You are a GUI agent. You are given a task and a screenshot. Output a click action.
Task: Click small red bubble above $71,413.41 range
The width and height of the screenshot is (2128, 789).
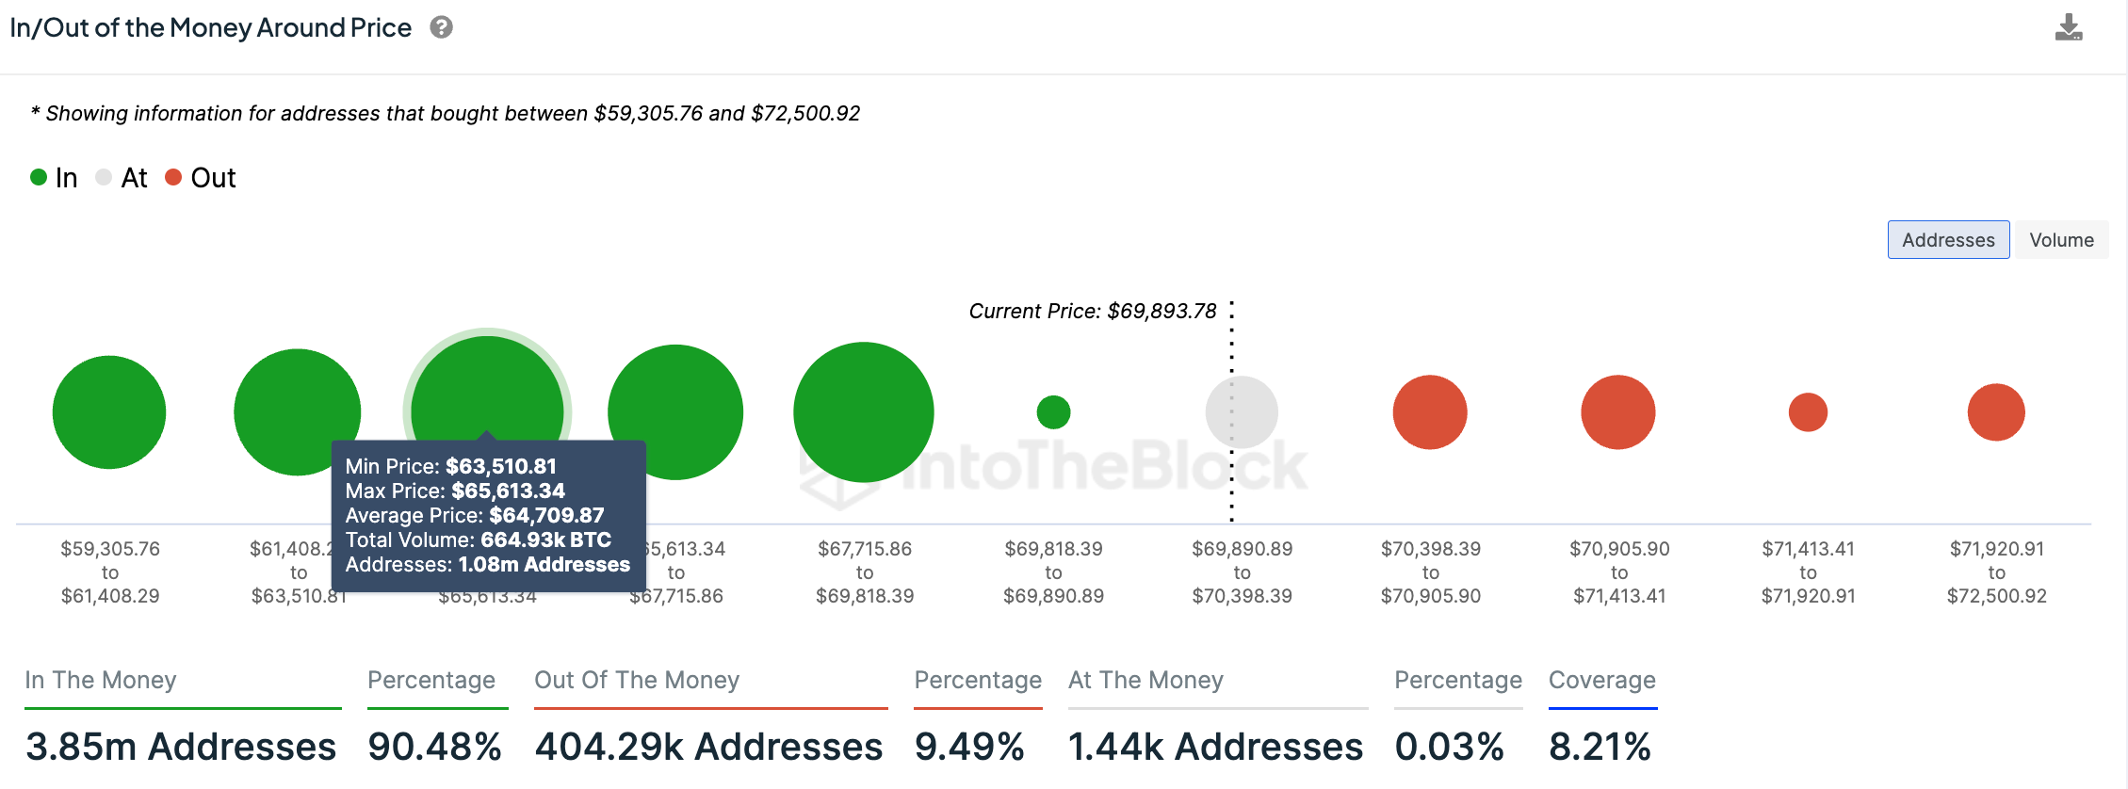[x=1808, y=412]
